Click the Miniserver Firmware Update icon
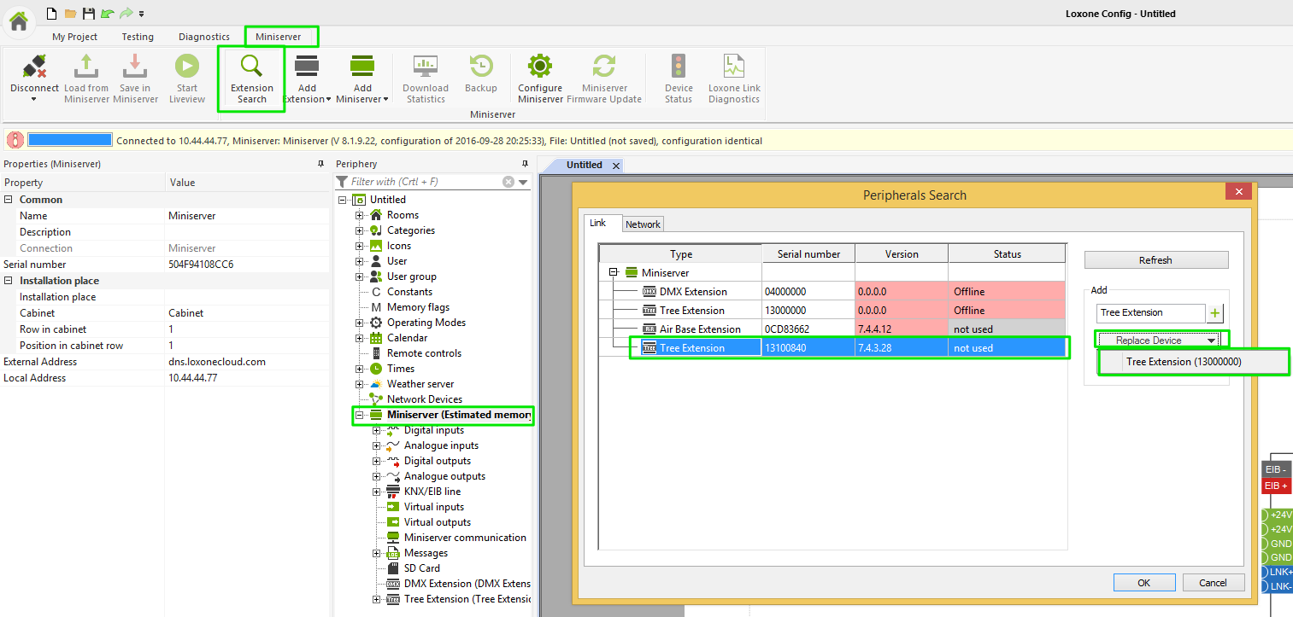 [604, 67]
